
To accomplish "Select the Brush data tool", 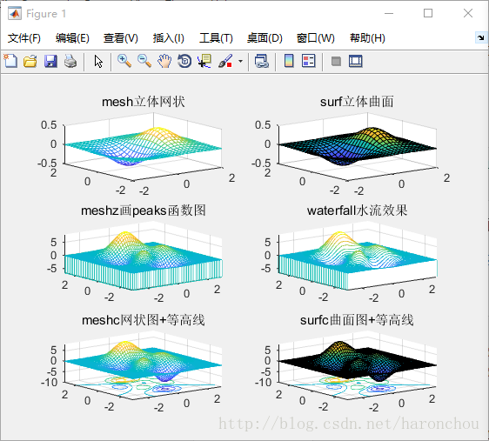I will click(x=225, y=61).
